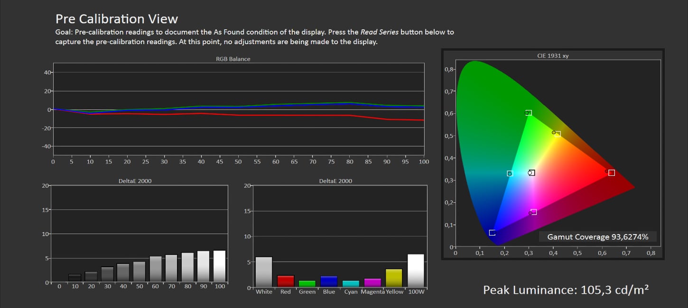Select the Cyan bar in DeltaE chart
This screenshot has height=308, width=688.
coord(351,283)
